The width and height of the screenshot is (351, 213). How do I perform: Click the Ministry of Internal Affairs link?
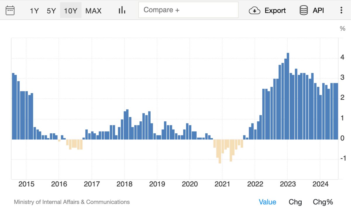pos(72,202)
